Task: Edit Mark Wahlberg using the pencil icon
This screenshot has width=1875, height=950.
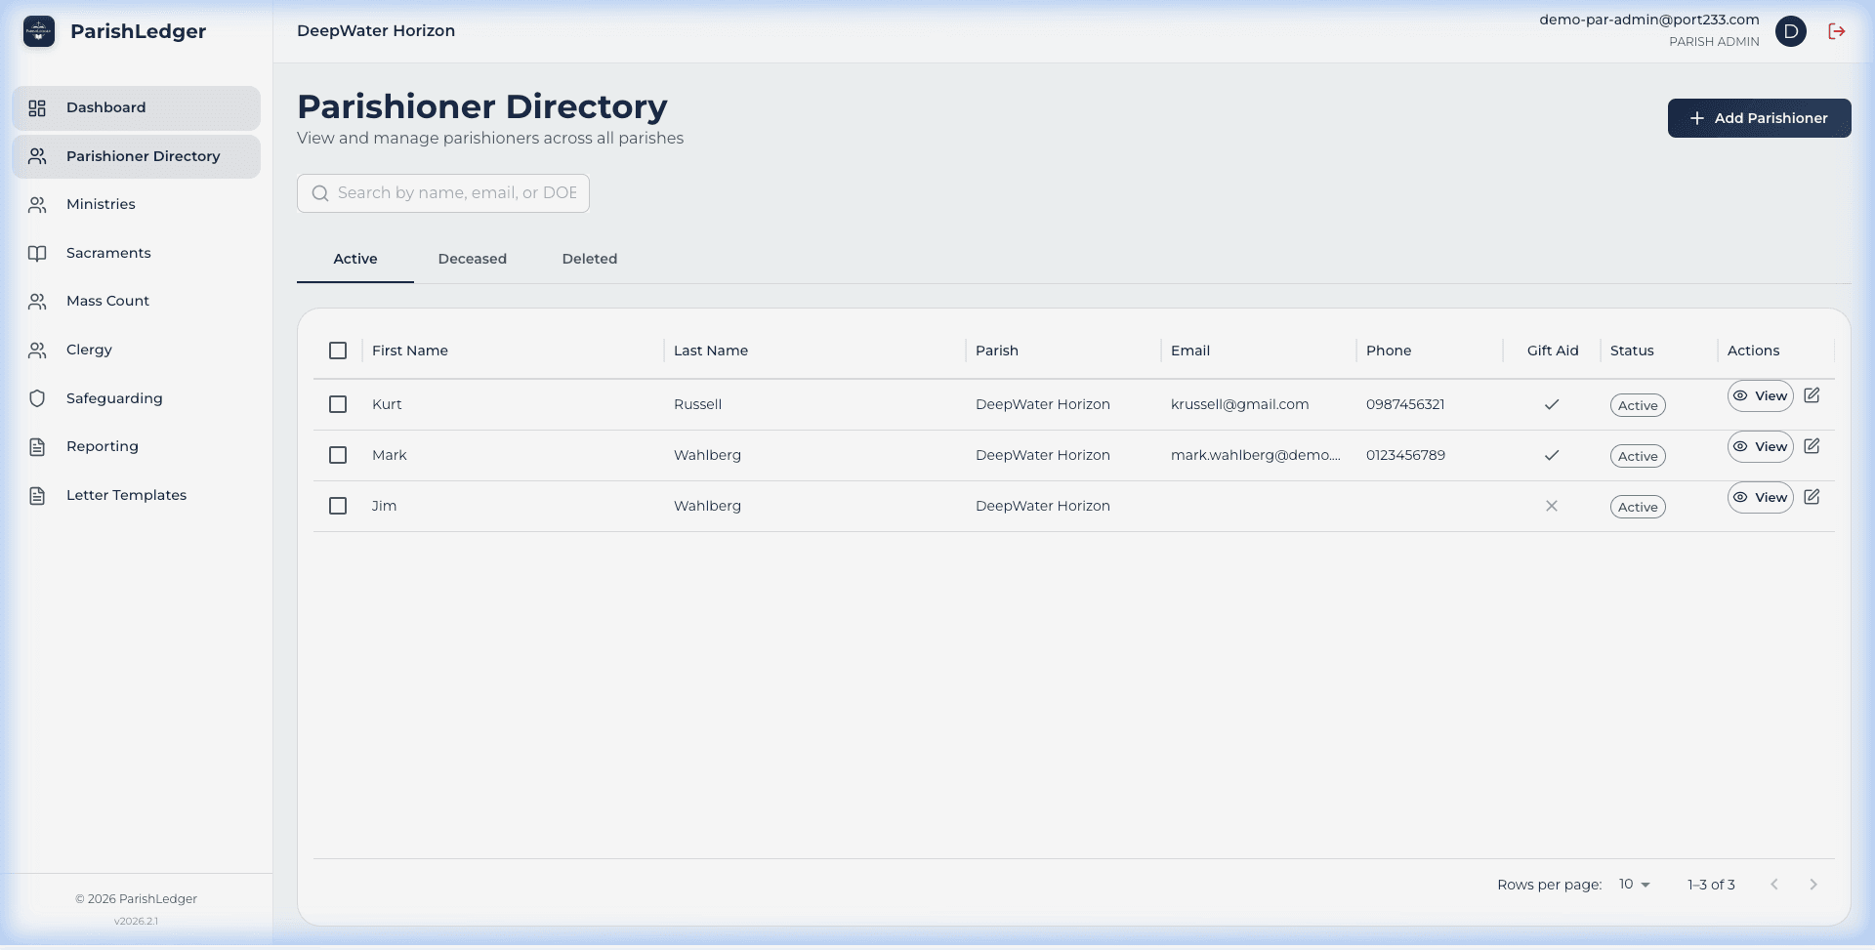Action: tap(1812, 446)
